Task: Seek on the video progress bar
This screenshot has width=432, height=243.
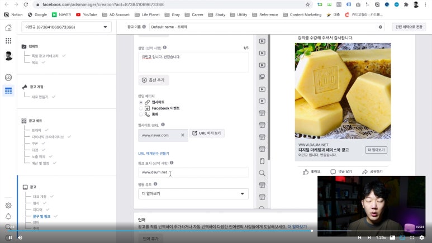Action: [x=215, y=231]
